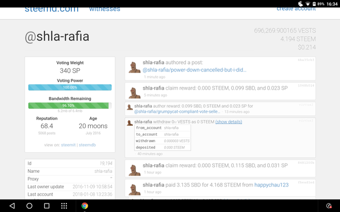Select the Id value 19,194
Image resolution: width=340 pixels, height=212 pixels.
(x=106, y=164)
